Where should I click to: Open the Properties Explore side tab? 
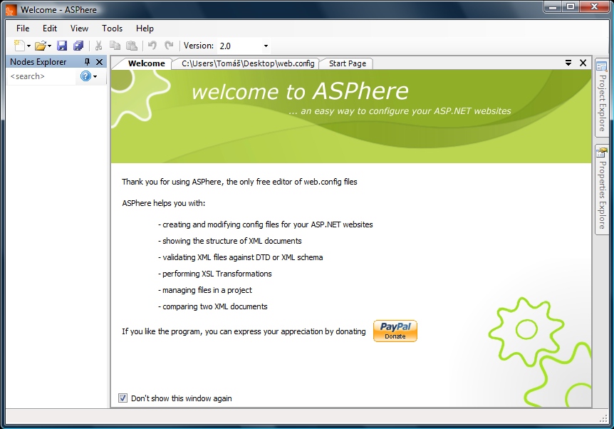(x=601, y=189)
